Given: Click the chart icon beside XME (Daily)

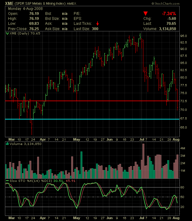Looking at the screenshot, I should coord(7,34).
